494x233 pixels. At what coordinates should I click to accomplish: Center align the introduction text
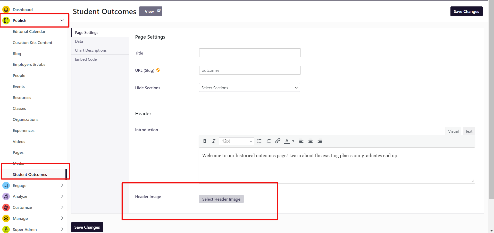click(310, 141)
